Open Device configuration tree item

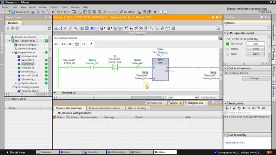click(x=28, y=45)
